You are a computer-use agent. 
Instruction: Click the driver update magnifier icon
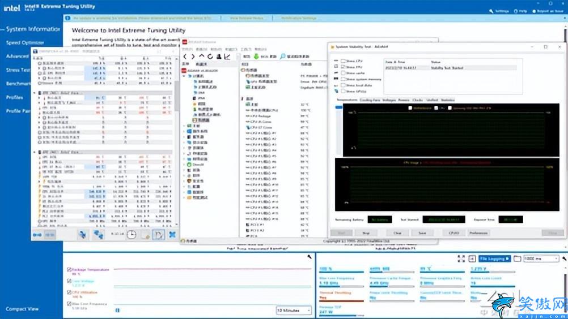click(x=283, y=57)
